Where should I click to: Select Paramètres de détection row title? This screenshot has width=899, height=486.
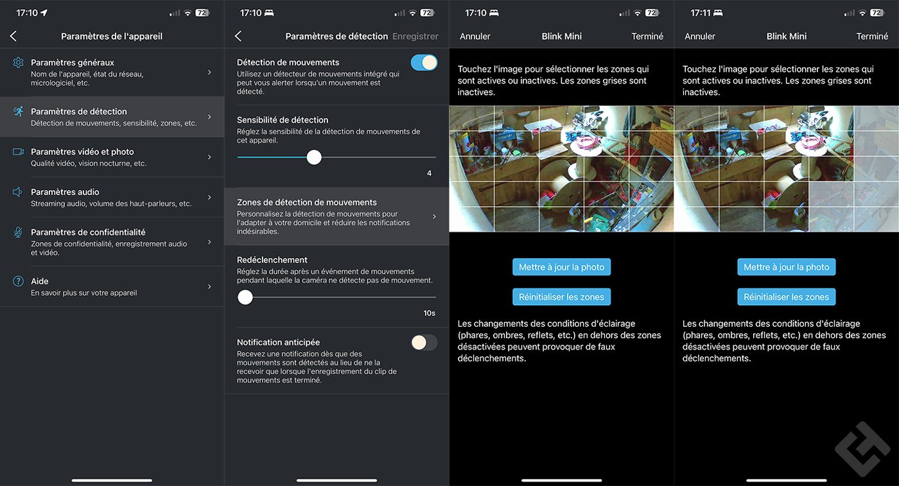click(79, 111)
